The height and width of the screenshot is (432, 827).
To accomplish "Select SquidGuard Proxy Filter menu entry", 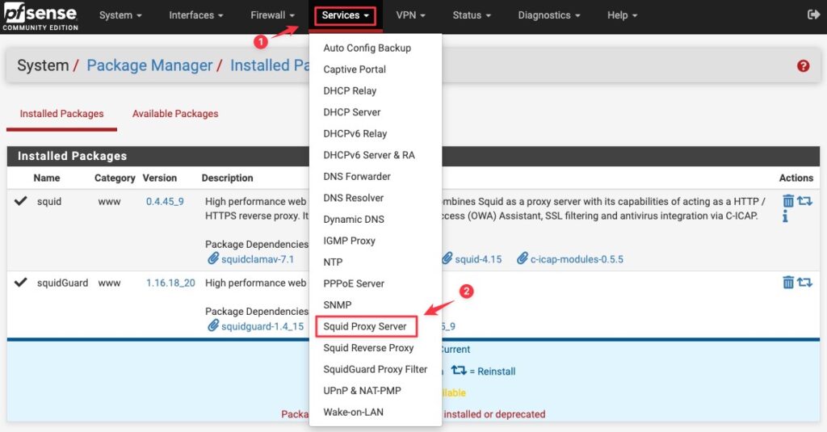I will pos(375,369).
